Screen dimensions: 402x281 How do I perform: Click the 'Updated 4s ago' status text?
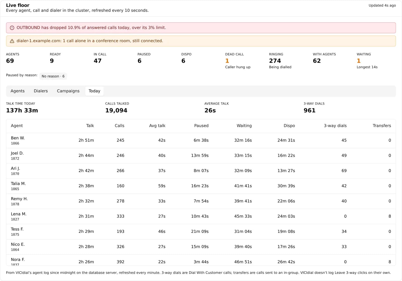382,6
